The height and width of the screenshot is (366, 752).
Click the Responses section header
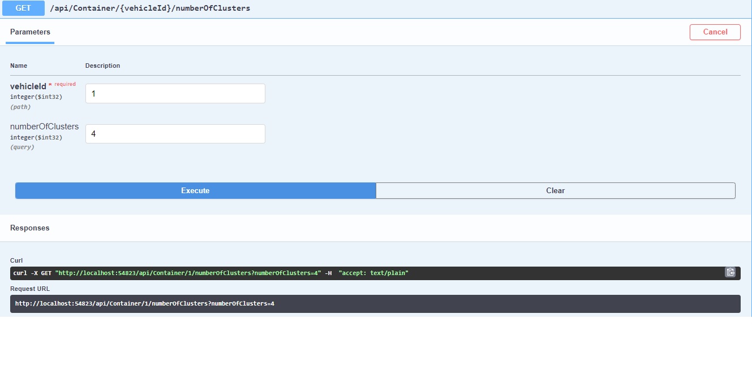click(29, 228)
